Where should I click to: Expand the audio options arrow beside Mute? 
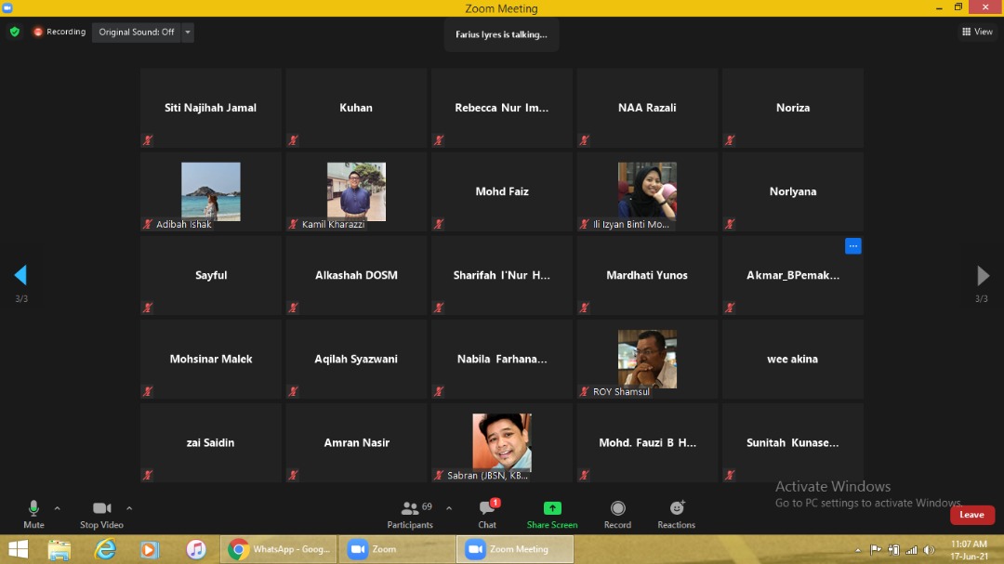(58, 508)
